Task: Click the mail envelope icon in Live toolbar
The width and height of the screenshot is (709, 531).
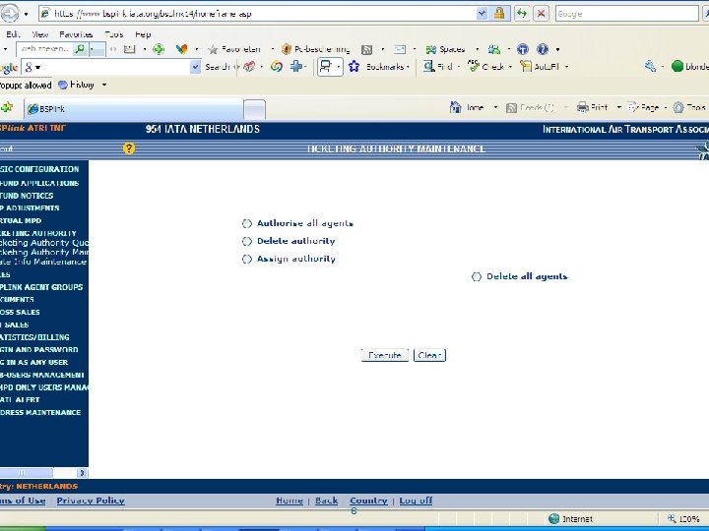Action: (x=400, y=49)
